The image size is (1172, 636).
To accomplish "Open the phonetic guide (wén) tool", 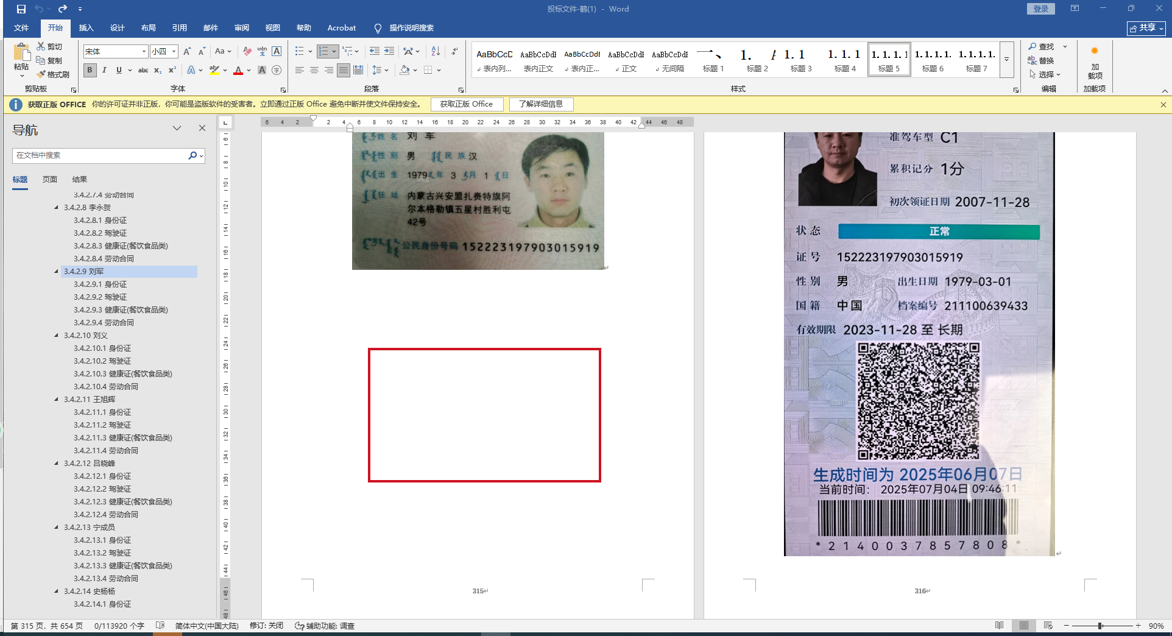I will [x=262, y=52].
